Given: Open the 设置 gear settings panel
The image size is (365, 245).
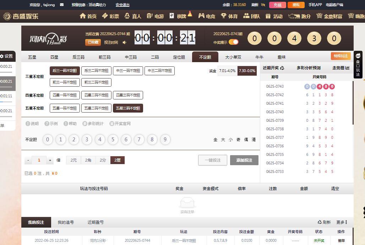Looking at the screenshot, I should click(6, 56).
